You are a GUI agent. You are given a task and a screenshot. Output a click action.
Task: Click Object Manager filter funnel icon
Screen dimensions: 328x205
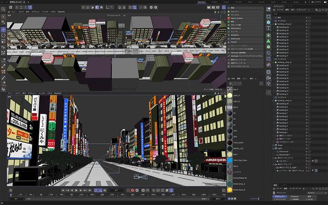pos(323,10)
